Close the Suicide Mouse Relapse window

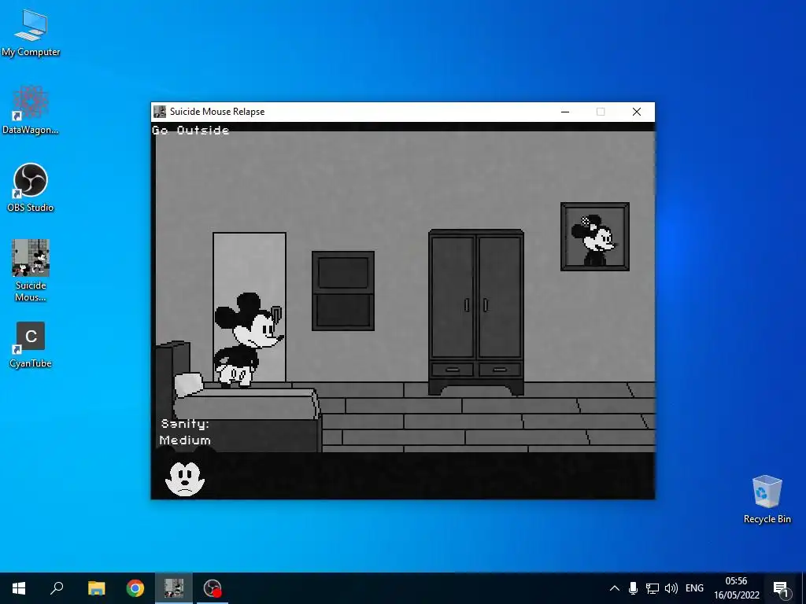point(636,112)
